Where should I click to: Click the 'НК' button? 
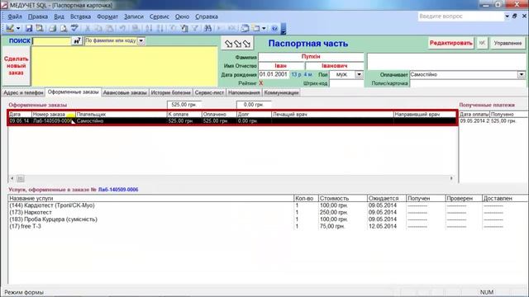coord(482,43)
